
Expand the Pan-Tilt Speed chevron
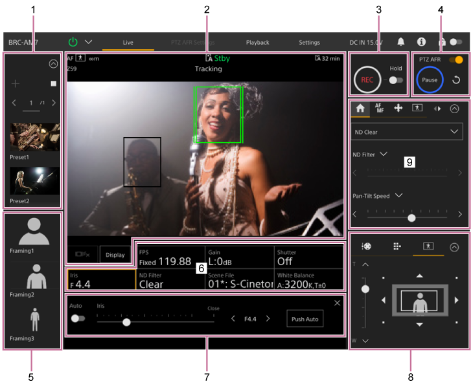(x=398, y=195)
